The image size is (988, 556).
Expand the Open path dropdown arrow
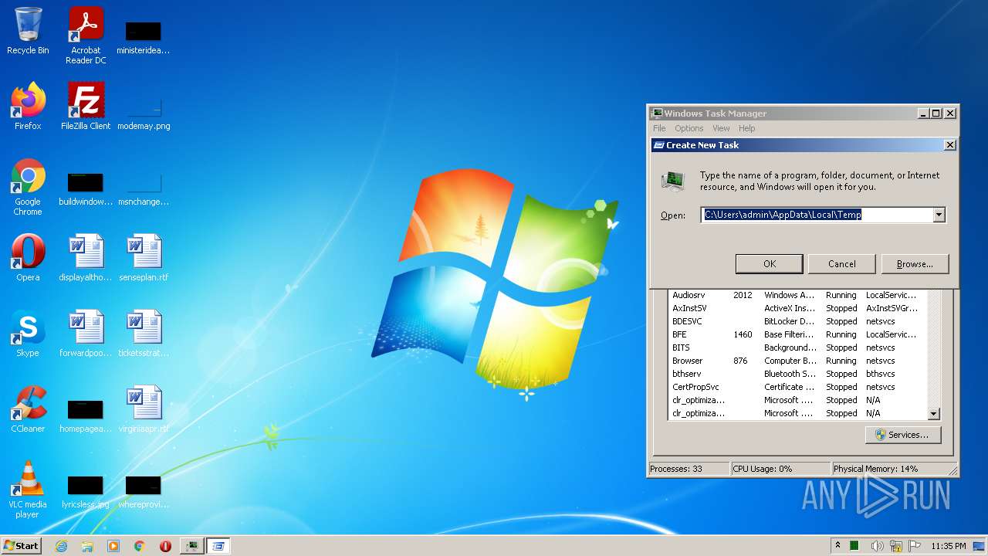point(939,215)
